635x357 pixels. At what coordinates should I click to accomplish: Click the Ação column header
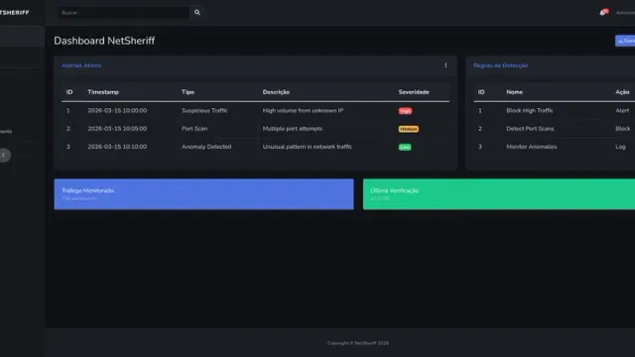[622, 92]
